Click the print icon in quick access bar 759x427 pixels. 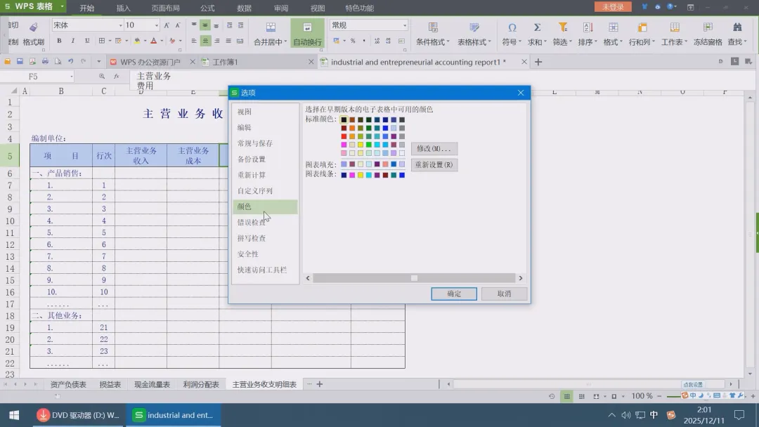click(x=45, y=61)
